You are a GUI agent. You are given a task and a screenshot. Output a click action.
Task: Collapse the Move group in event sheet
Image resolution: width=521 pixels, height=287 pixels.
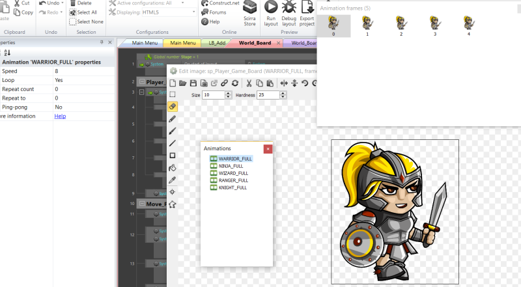tap(142, 204)
